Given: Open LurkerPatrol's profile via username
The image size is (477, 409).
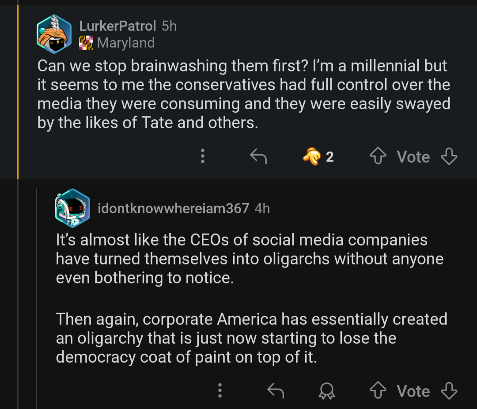Looking at the screenshot, I should pyautogui.click(x=117, y=26).
